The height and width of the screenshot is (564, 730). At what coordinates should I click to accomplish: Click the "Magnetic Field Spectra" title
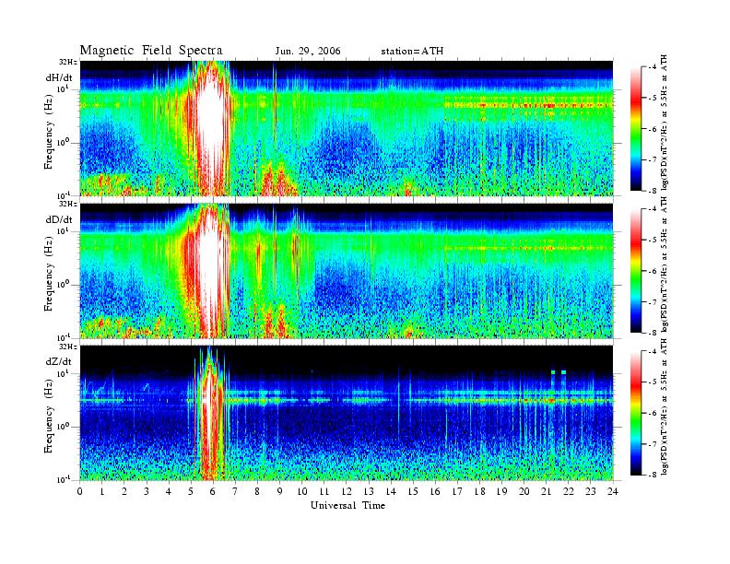[x=151, y=51]
